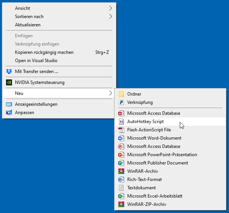Click the Excel-Arbeitsblatt icon
Image resolution: width=229 pixels, height=213 pixels.
point(121,196)
